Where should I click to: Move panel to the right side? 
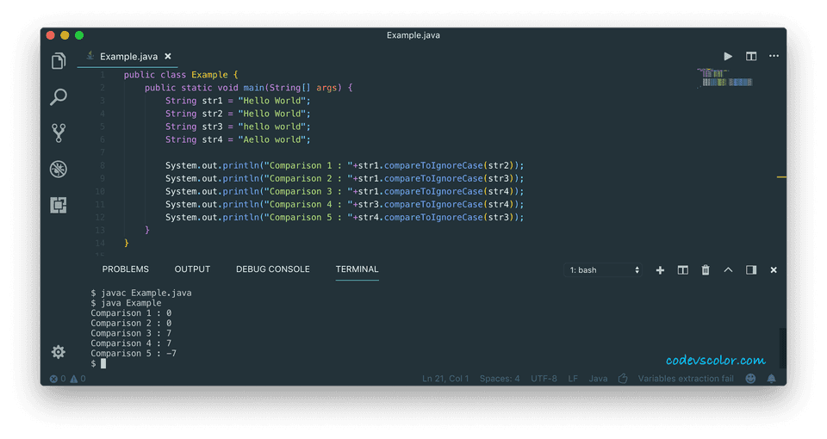751,270
